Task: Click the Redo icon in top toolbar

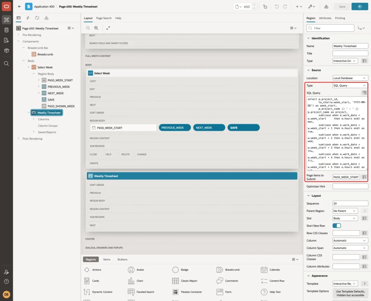Action: 285,7
